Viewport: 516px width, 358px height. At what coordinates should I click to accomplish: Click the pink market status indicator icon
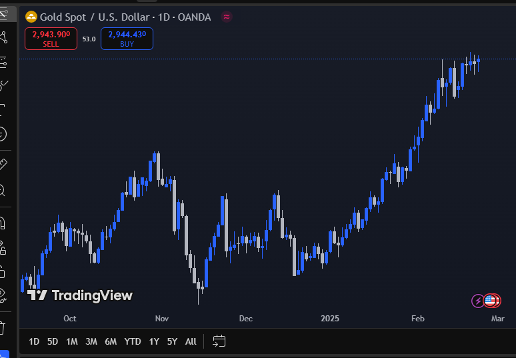[x=227, y=17]
